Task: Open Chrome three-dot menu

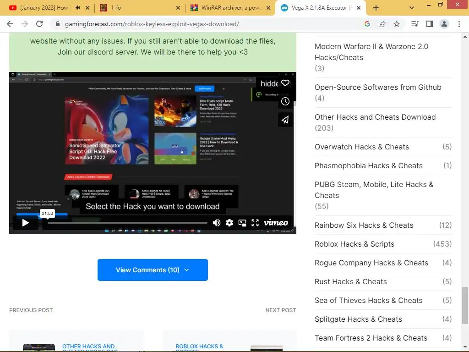Action: (459, 24)
